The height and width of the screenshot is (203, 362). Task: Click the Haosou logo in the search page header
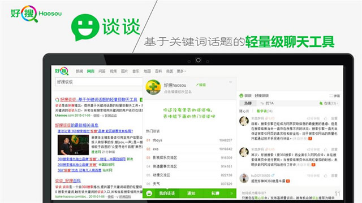[x=62, y=71]
